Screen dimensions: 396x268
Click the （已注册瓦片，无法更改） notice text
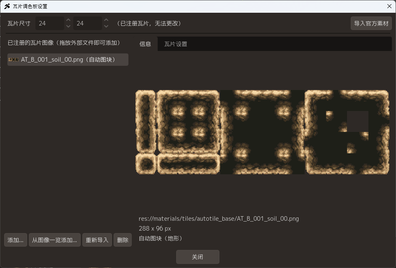pos(149,23)
